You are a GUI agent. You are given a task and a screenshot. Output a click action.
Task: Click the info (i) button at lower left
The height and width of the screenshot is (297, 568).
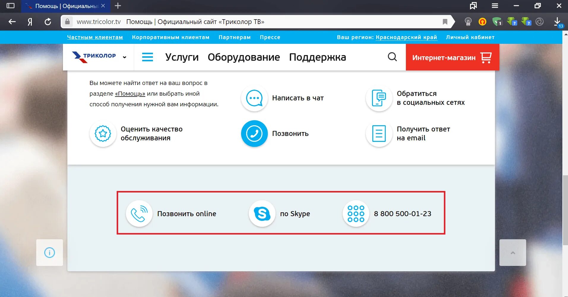click(50, 253)
